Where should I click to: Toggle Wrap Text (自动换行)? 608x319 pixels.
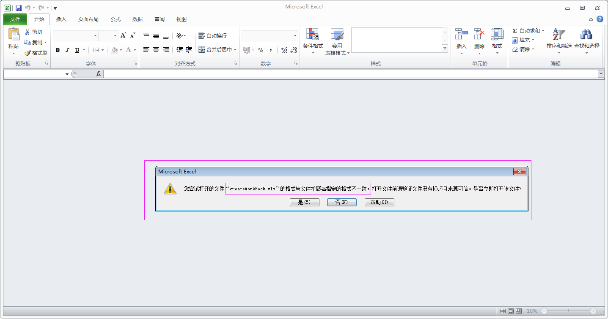tap(212, 36)
